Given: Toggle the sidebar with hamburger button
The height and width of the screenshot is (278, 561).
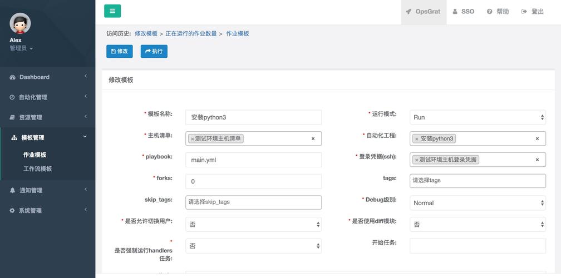Looking at the screenshot, I should pos(112,11).
